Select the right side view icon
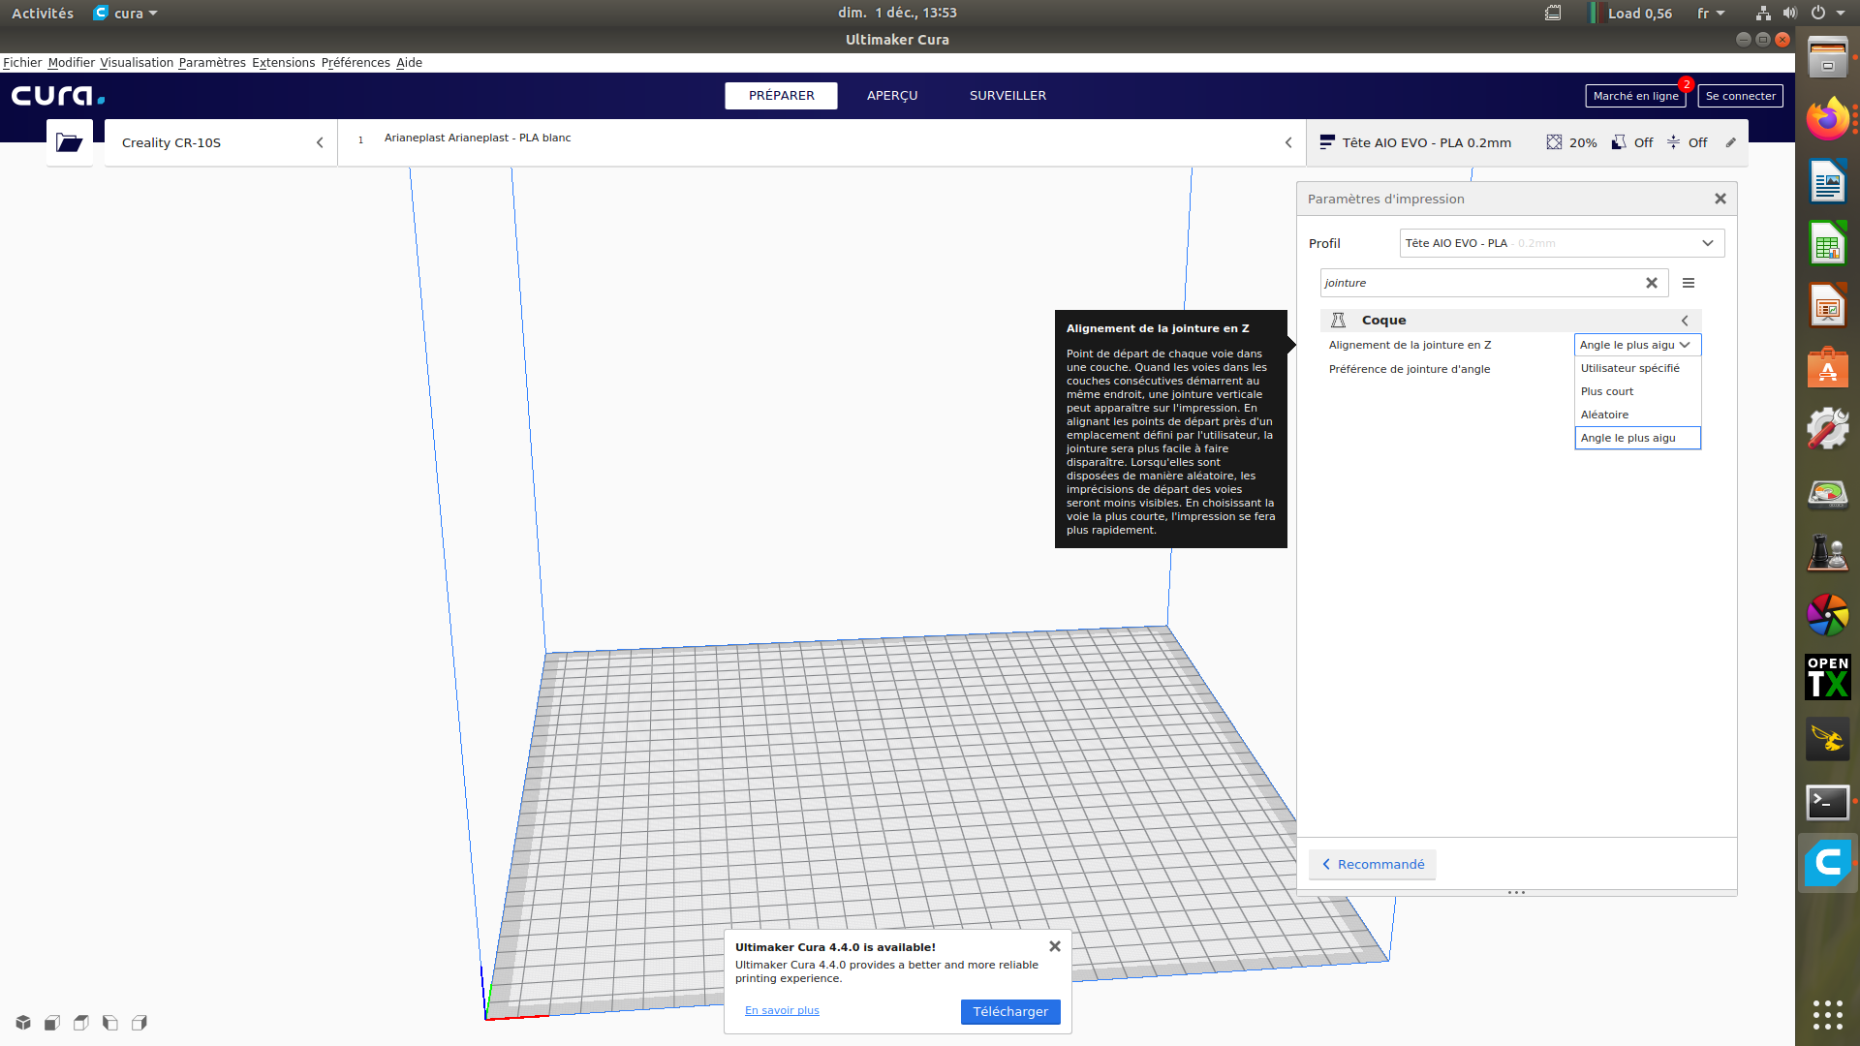The image size is (1860, 1046). coord(139,1023)
